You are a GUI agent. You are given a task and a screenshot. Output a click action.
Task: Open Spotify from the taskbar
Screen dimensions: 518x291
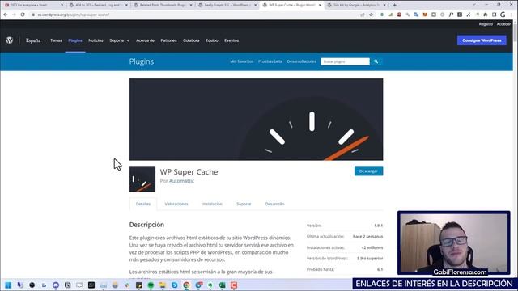(x=151, y=285)
